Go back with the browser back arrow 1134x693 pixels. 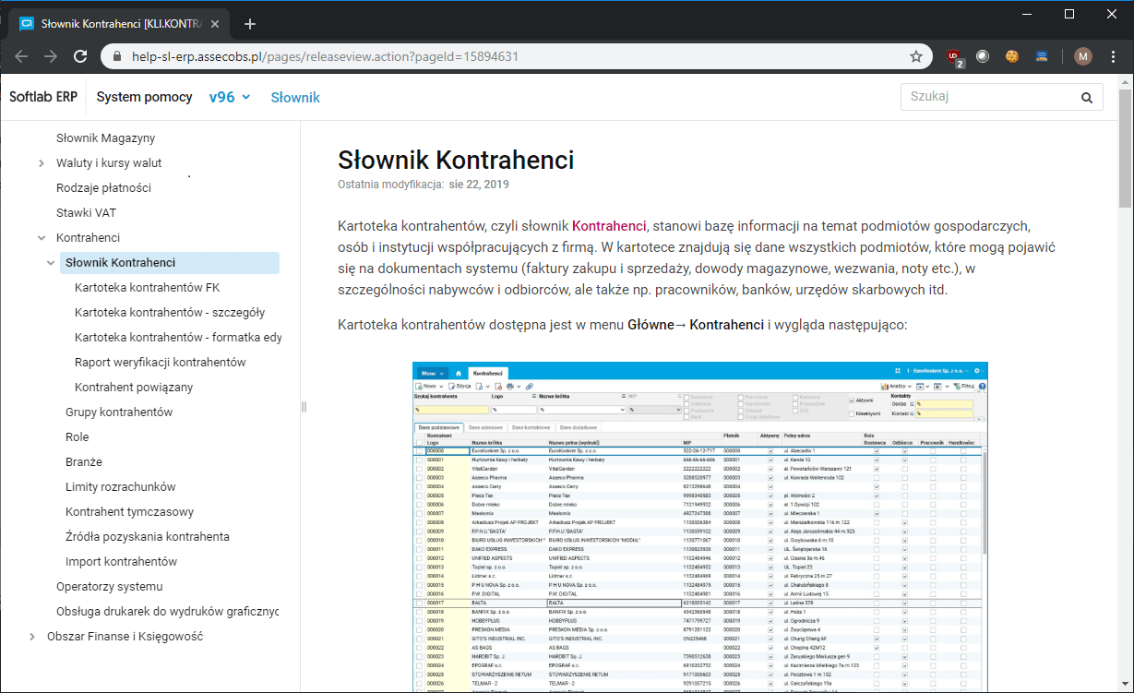pyautogui.click(x=21, y=56)
